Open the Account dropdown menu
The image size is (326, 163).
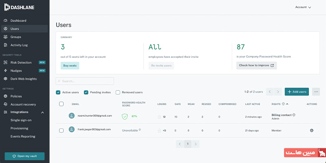point(303,7)
